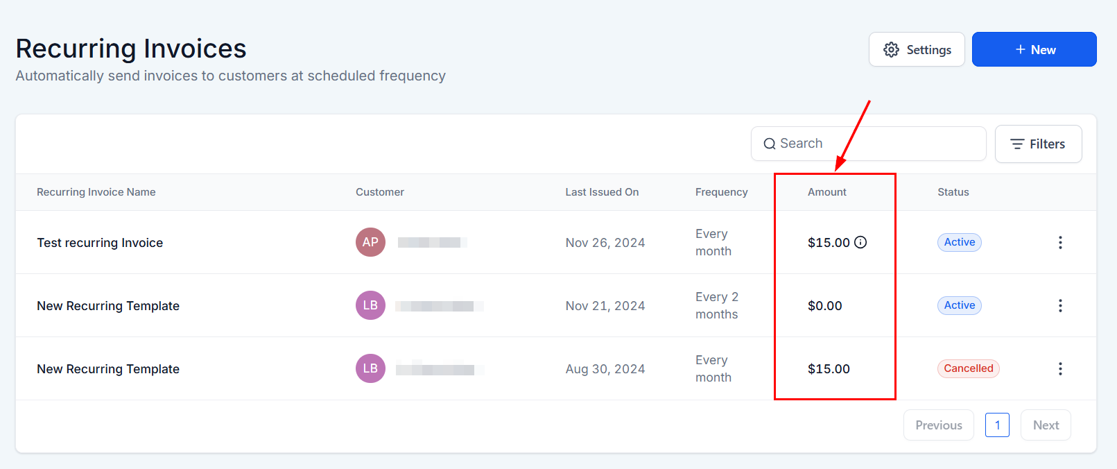Open the actions menu for the $0.00 invoice row
1117x469 pixels.
[1060, 305]
